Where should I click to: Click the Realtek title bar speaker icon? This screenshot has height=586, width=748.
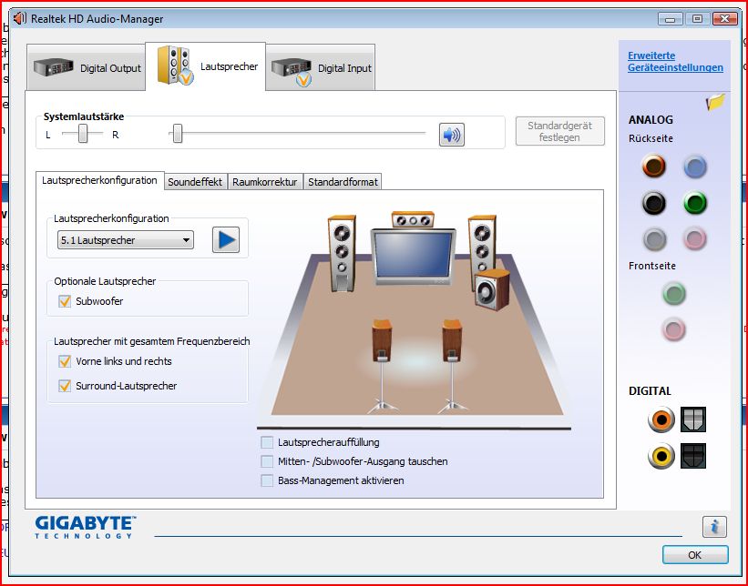pyautogui.click(x=20, y=18)
